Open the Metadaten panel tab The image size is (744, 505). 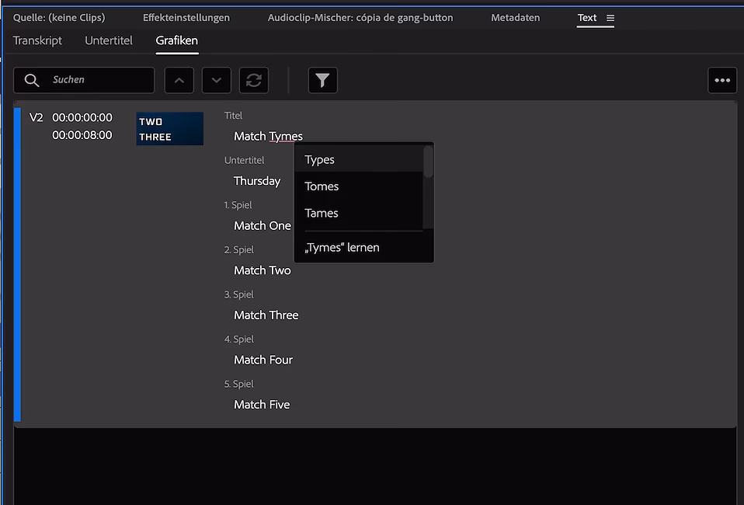[x=515, y=18]
